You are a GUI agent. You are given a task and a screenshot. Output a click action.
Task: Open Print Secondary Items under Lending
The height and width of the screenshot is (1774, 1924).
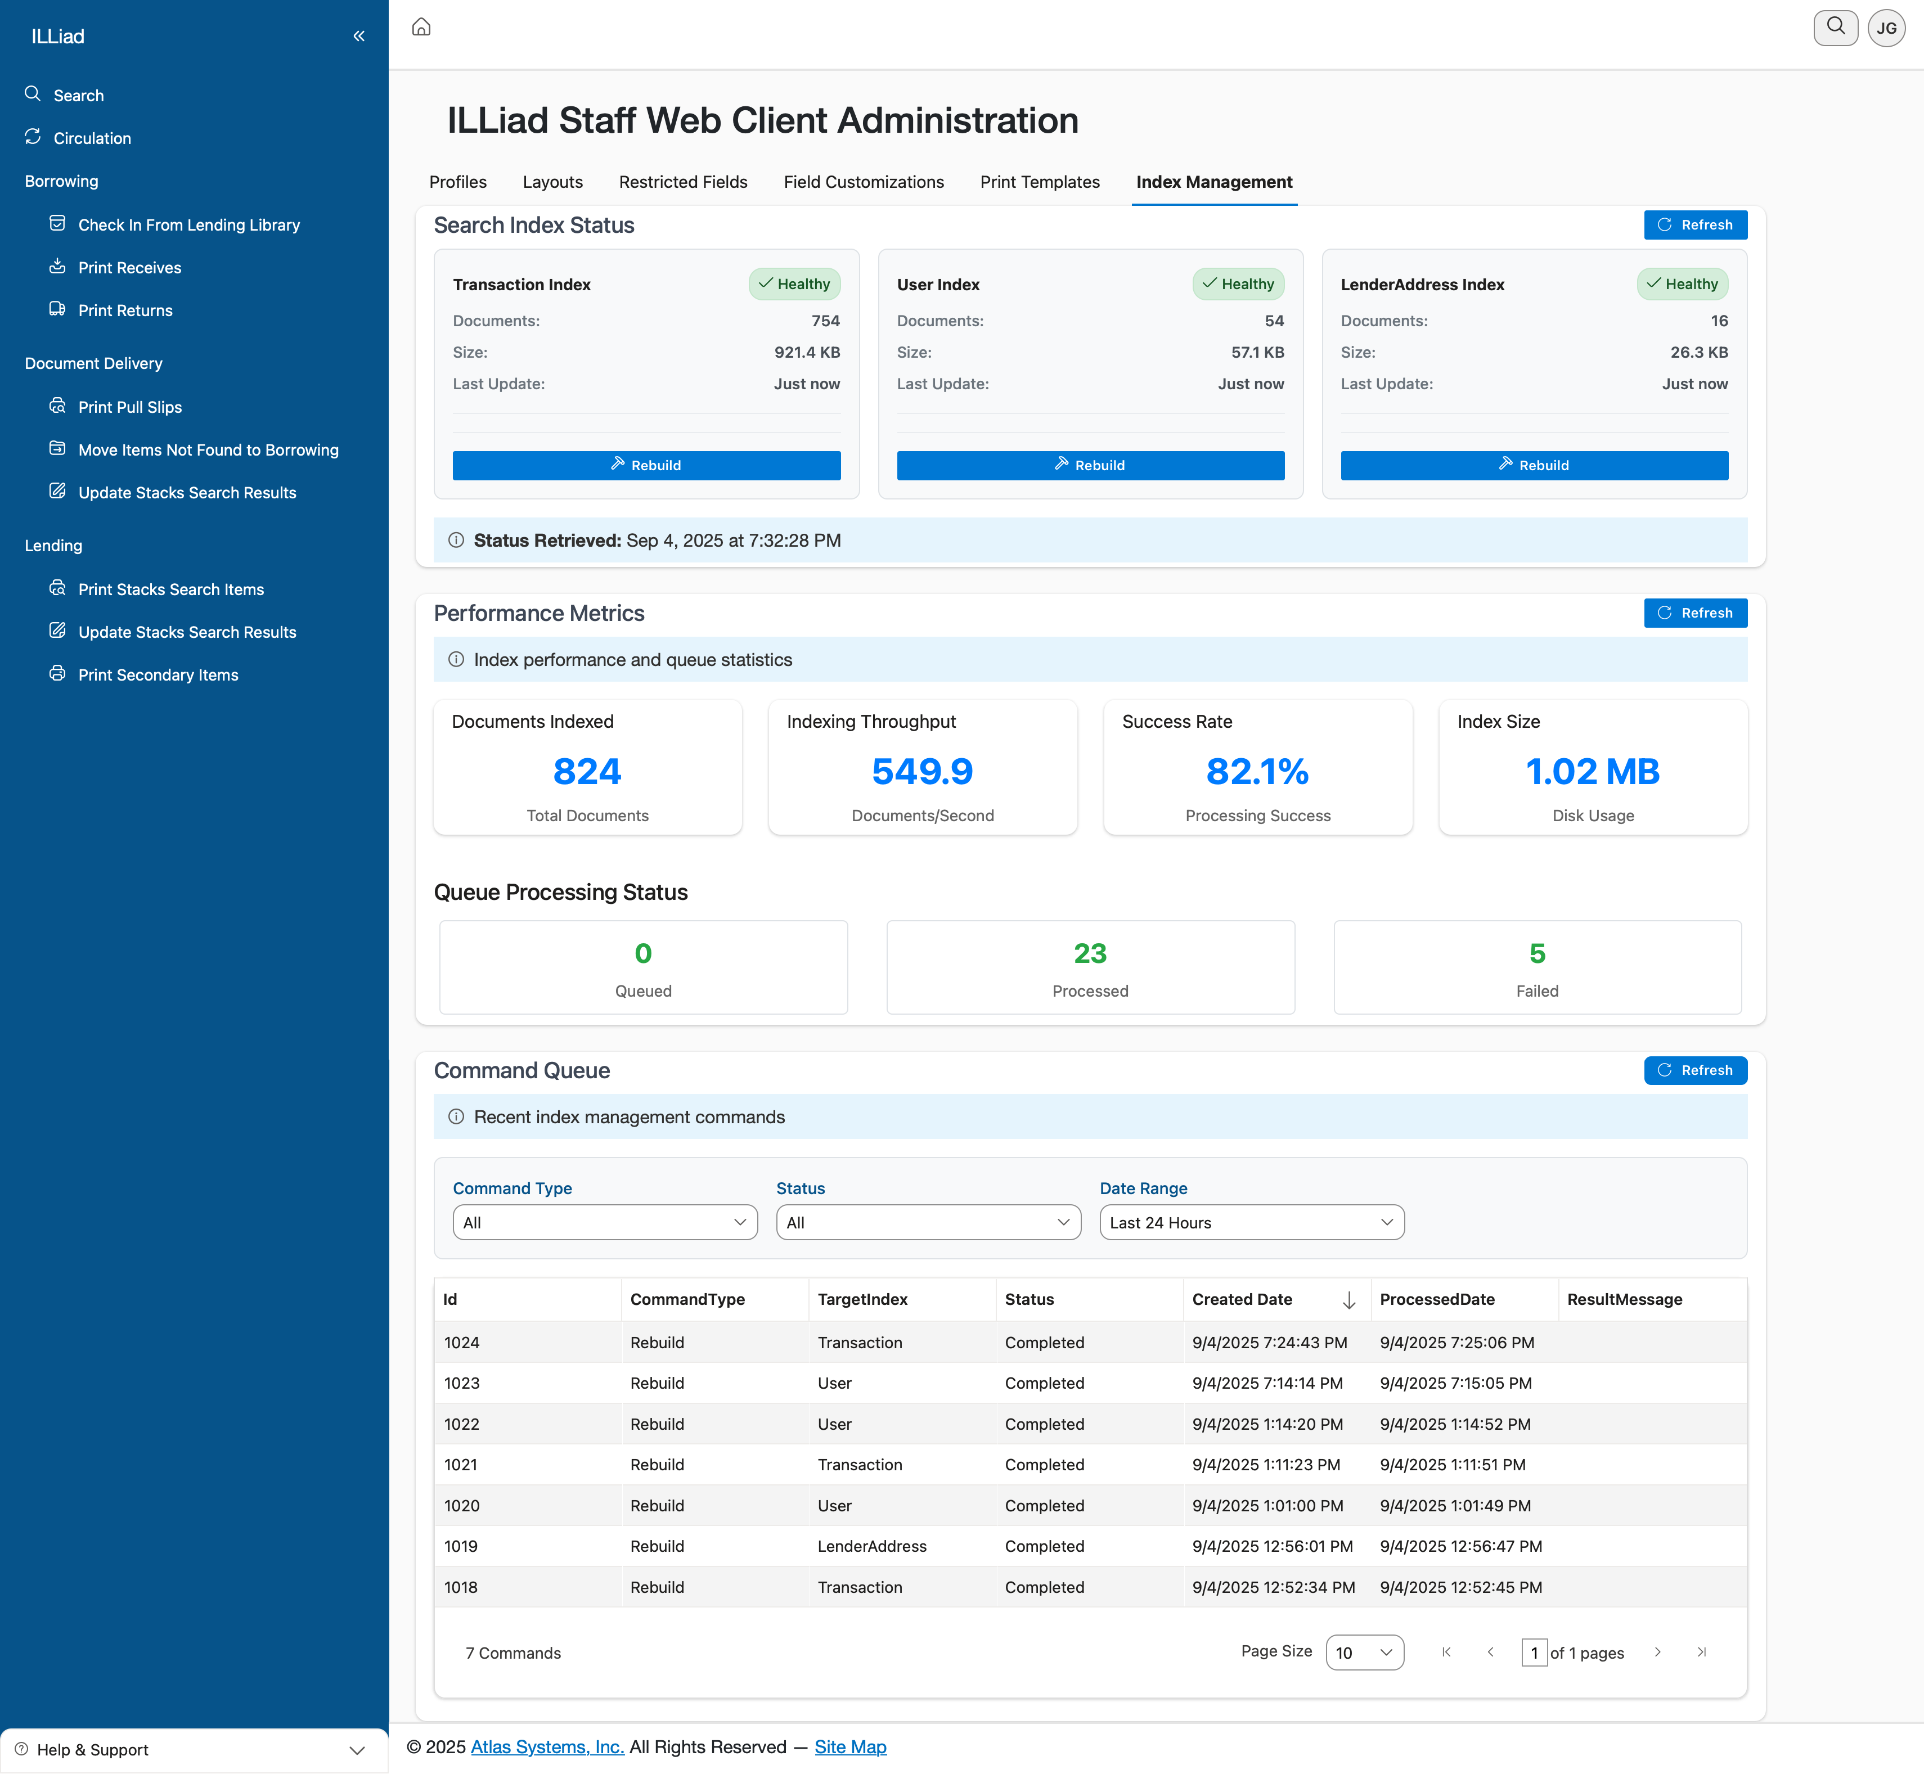click(x=158, y=675)
